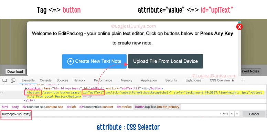The image size is (267, 137).
Task: Open the Security tab
Action: pos(171,80)
